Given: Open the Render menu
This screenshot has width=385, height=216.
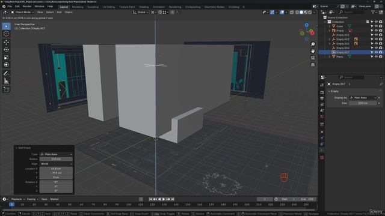Looking at the screenshot, I should click(x=27, y=7).
